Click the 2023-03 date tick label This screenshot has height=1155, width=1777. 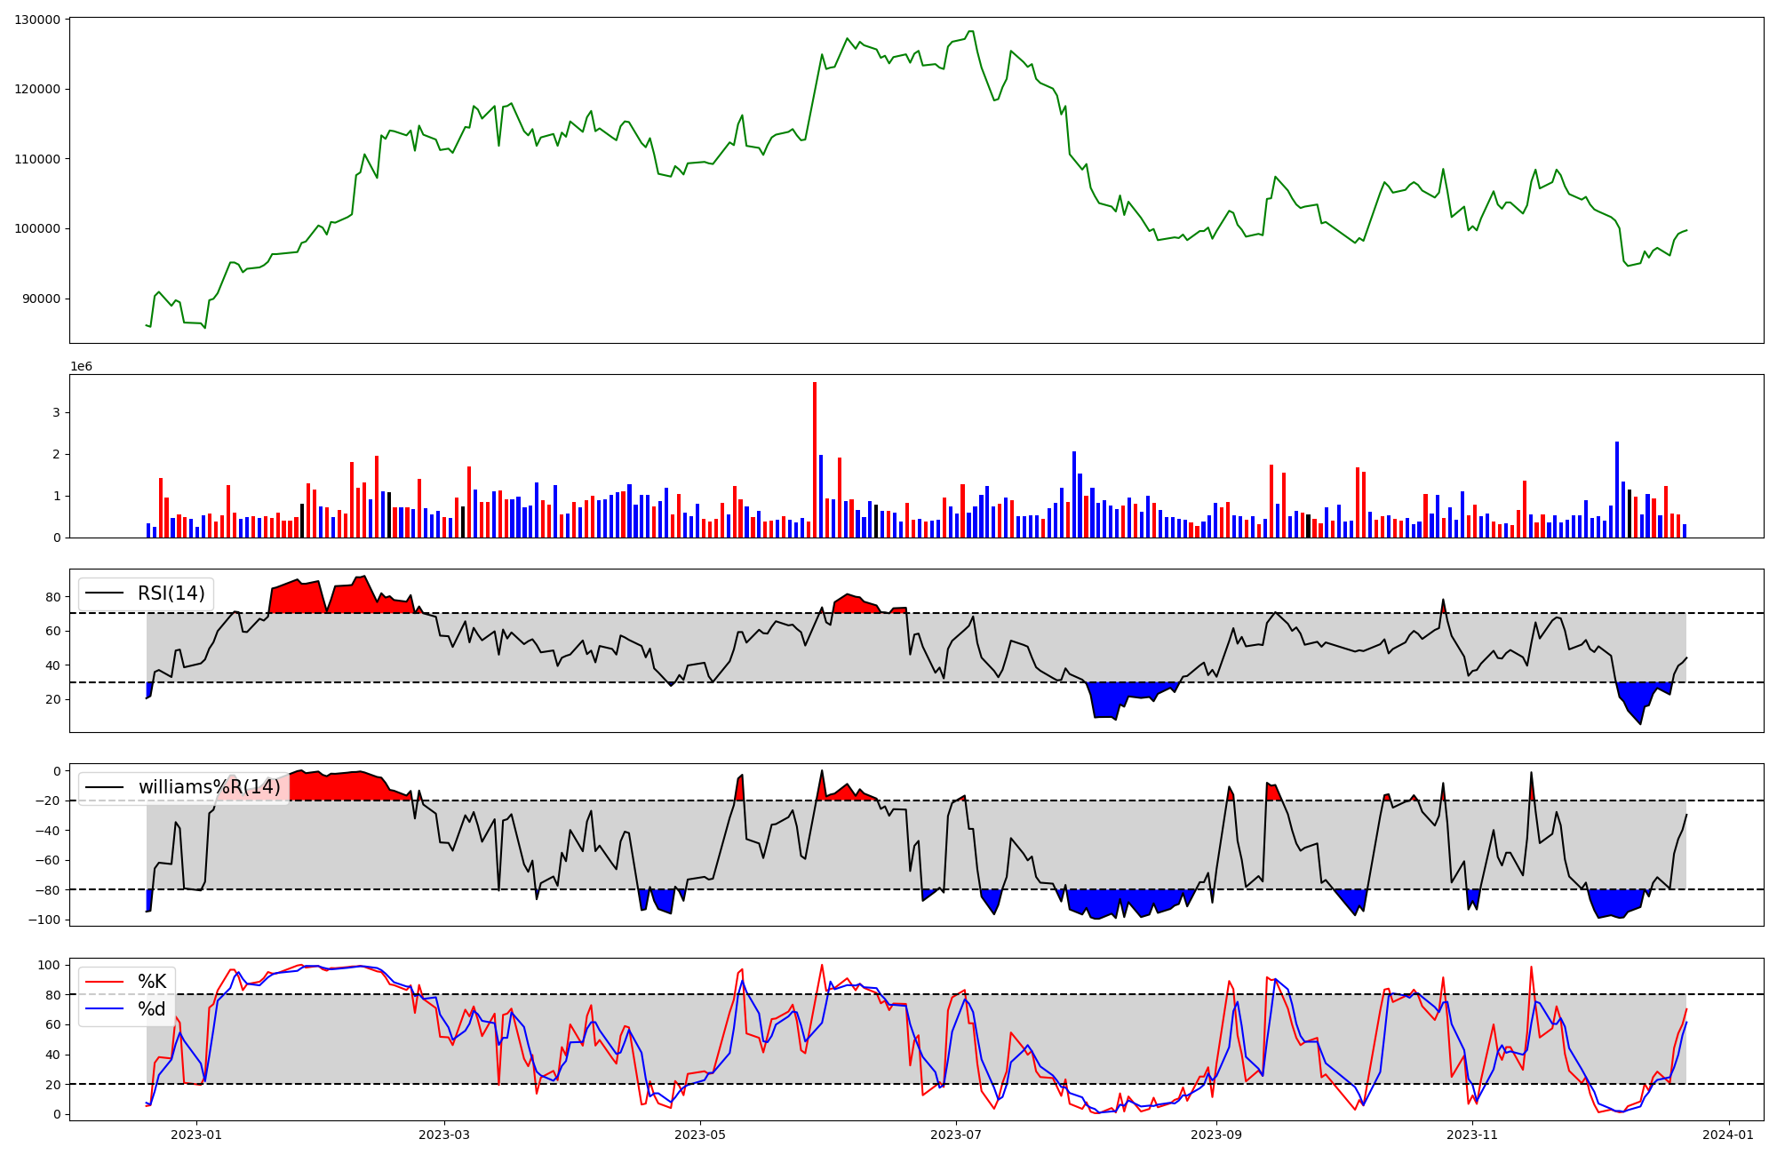click(444, 1135)
